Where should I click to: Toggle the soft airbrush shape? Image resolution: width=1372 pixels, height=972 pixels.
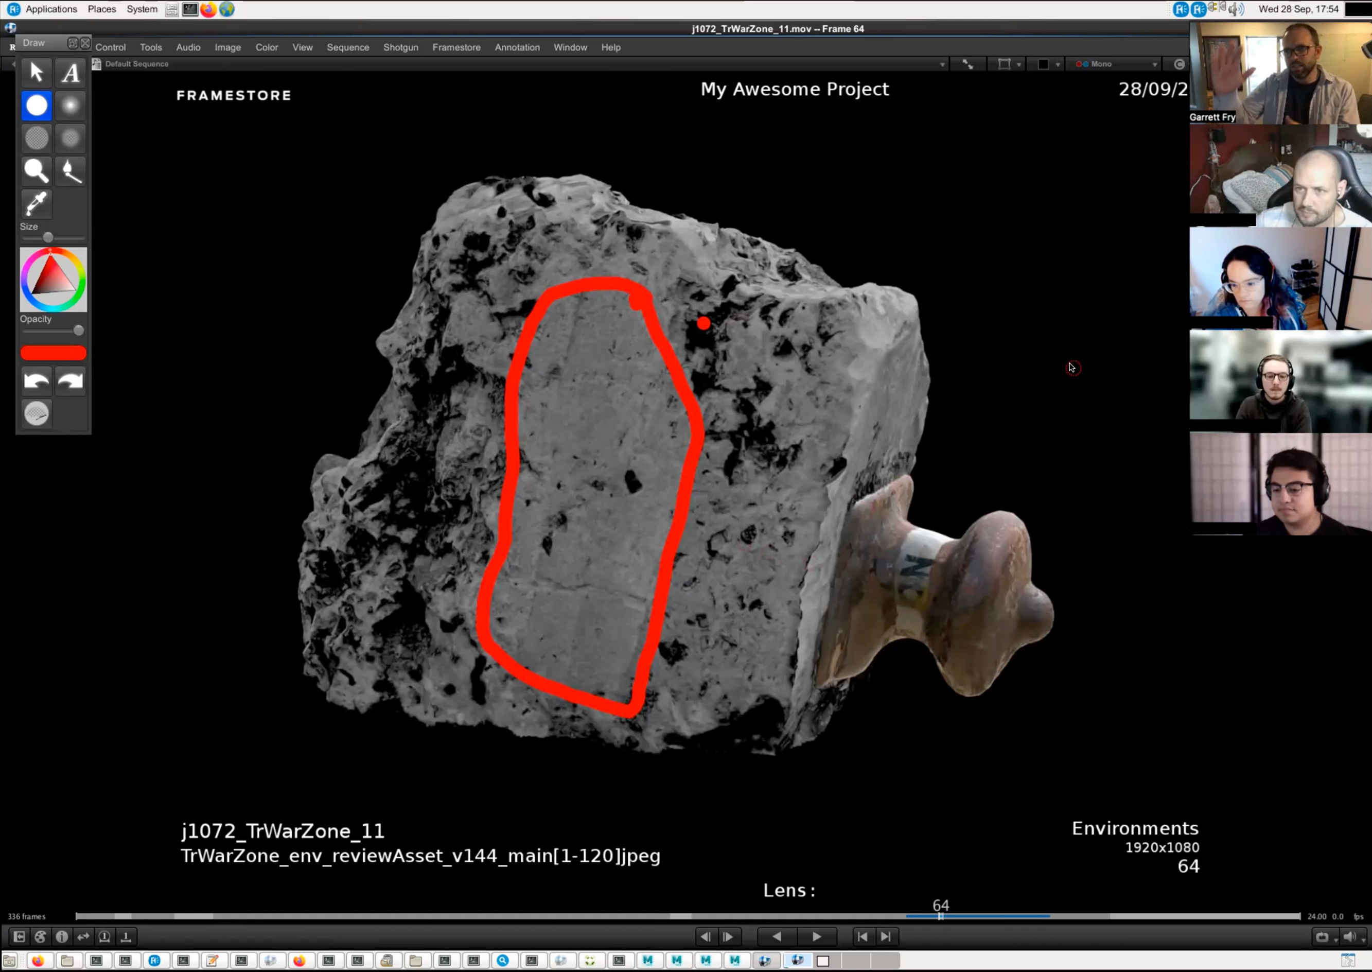[x=71, y=106]
